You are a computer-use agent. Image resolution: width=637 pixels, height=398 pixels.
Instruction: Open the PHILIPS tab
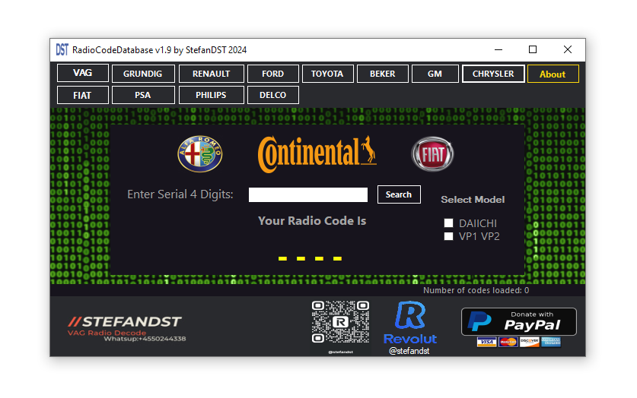click(212, 95)
